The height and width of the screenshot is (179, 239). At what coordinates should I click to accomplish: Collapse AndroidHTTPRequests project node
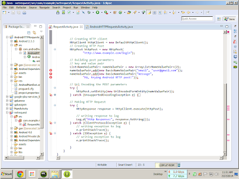[7, 37]
